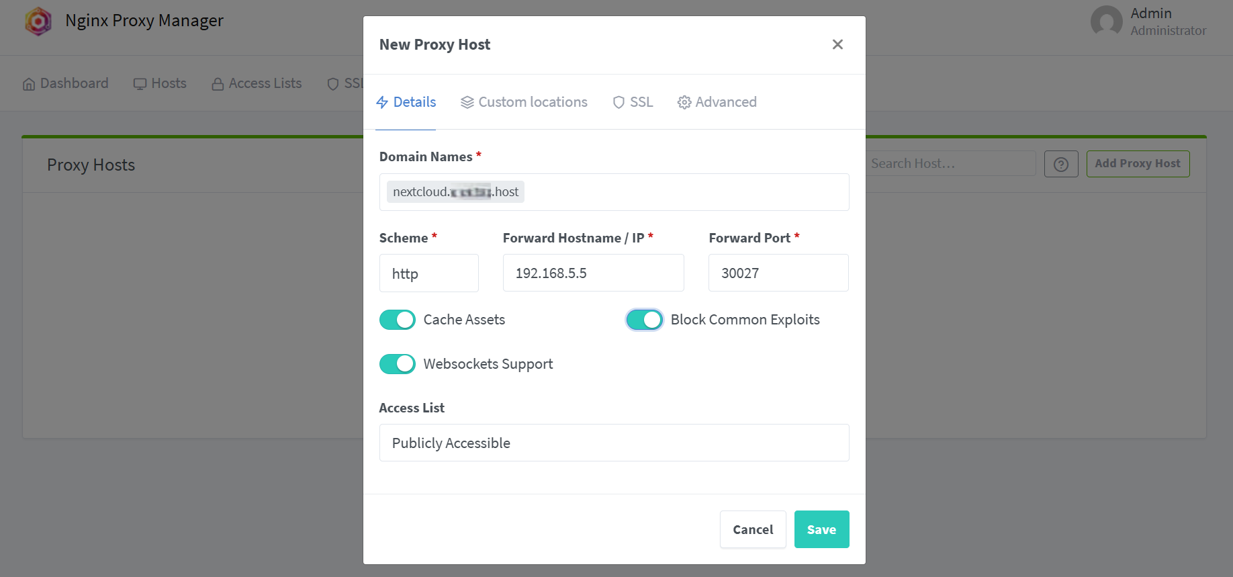Image resolution: width=1233 pixels, height=577 pixels.
Task: Open the Advanced tab
Action: [x=717, y=102]
